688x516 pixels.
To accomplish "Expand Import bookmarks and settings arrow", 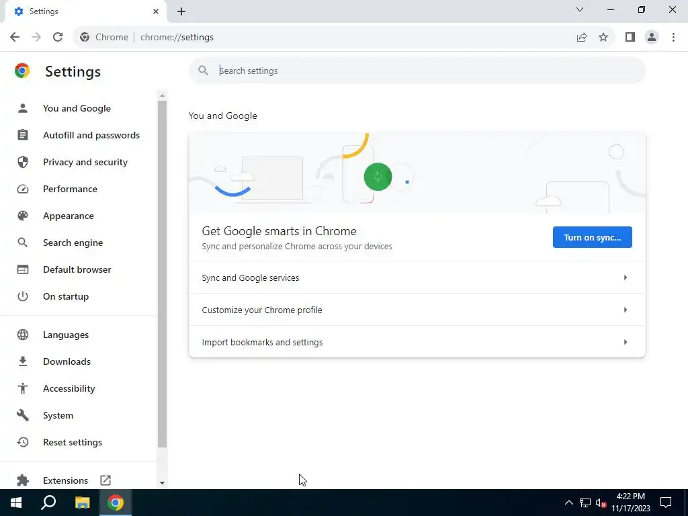I will 626,342.
